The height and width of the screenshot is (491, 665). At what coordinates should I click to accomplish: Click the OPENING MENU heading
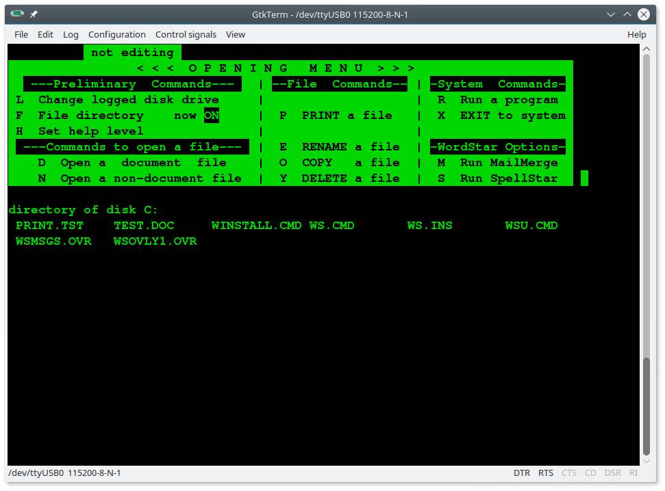276,68
